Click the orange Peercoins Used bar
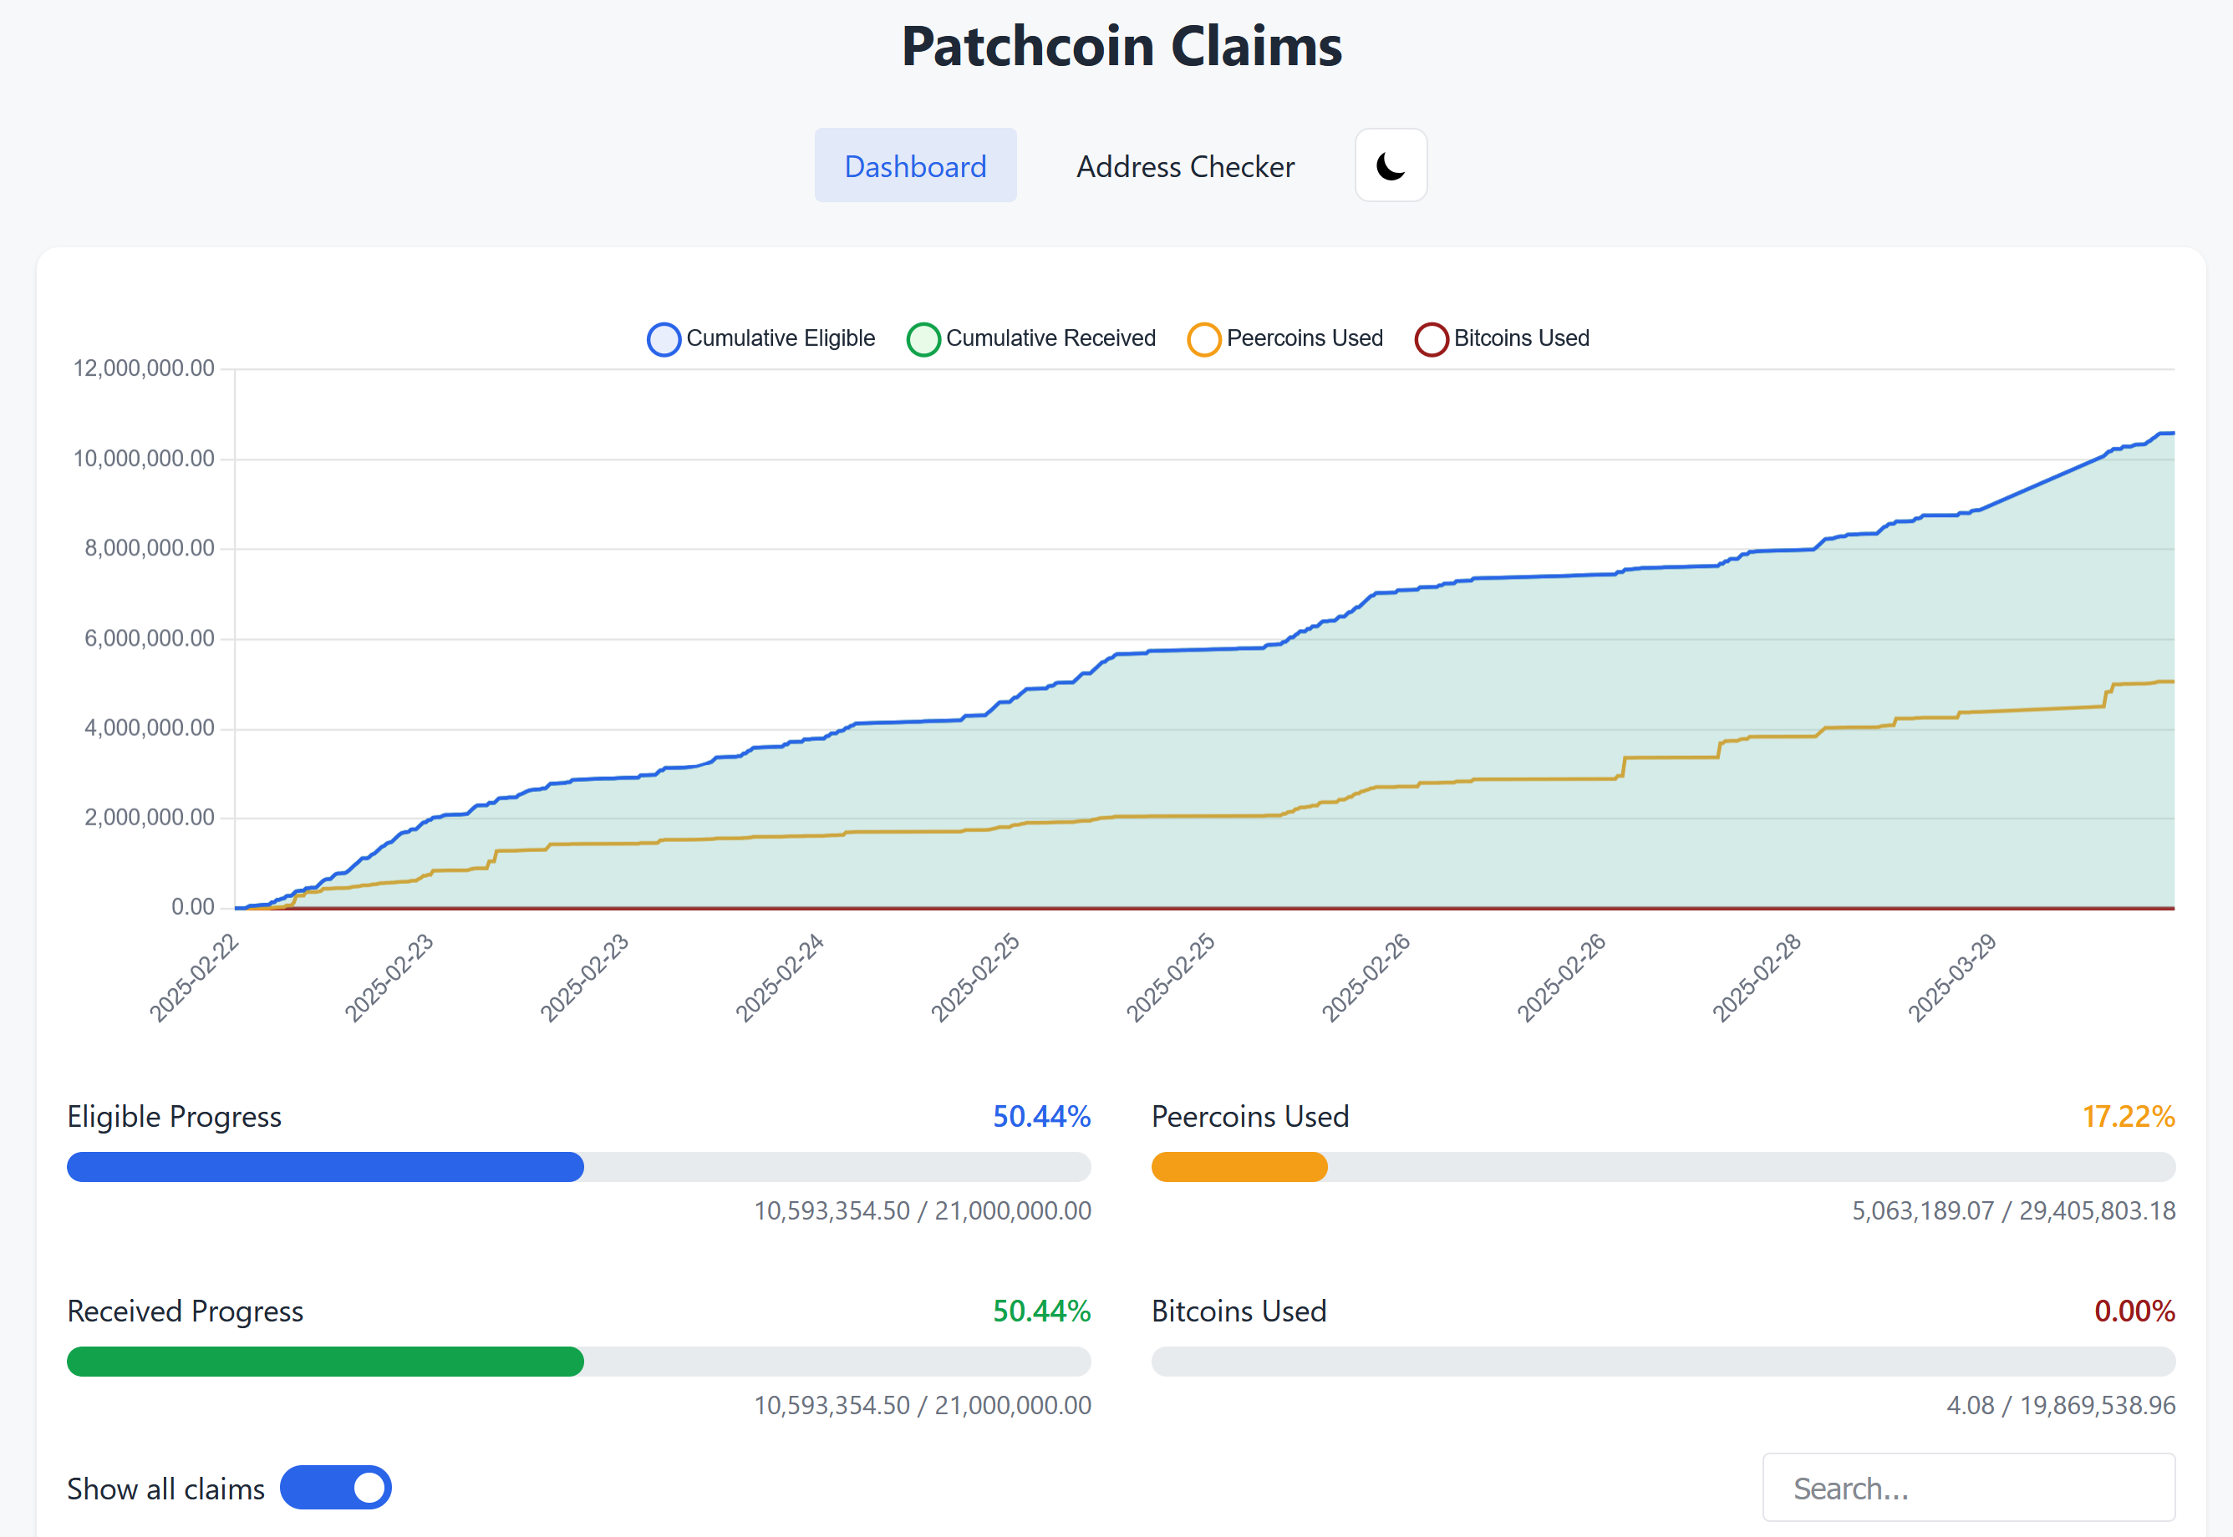 pyautogui.click(x=1239, y=1166)
